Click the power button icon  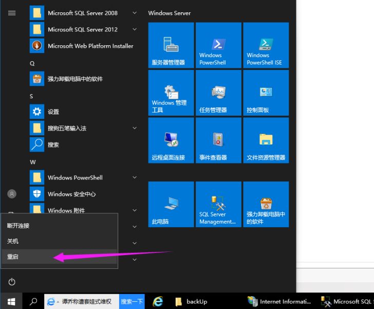(12, 282)
